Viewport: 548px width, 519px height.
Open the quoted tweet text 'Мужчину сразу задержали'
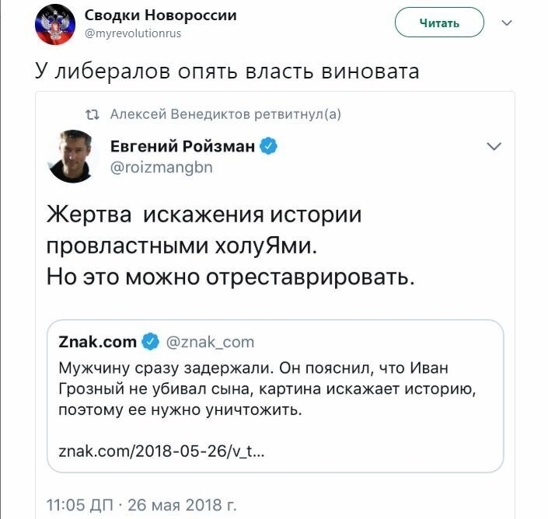pos(166,368)
